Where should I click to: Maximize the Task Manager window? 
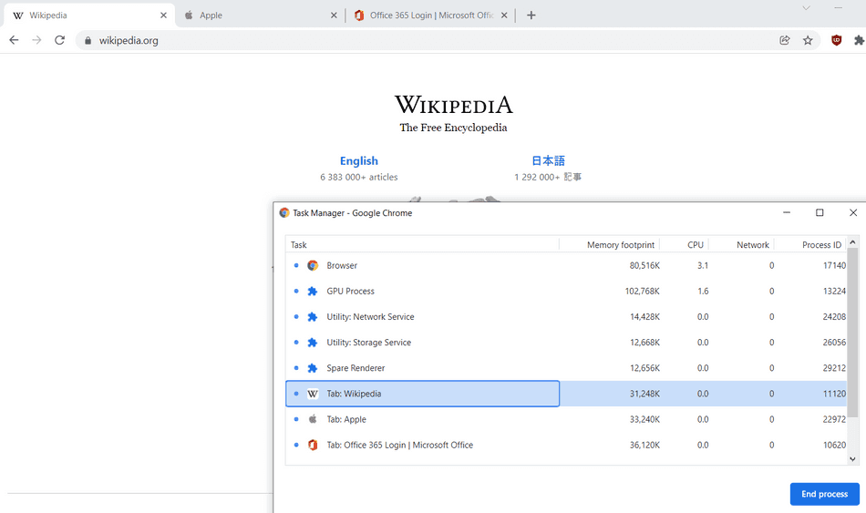click(820, 212)
